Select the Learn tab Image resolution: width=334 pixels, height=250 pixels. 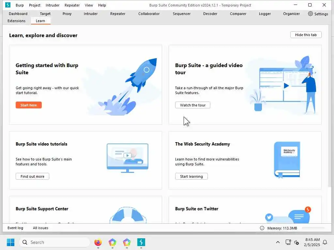point(40,21)
